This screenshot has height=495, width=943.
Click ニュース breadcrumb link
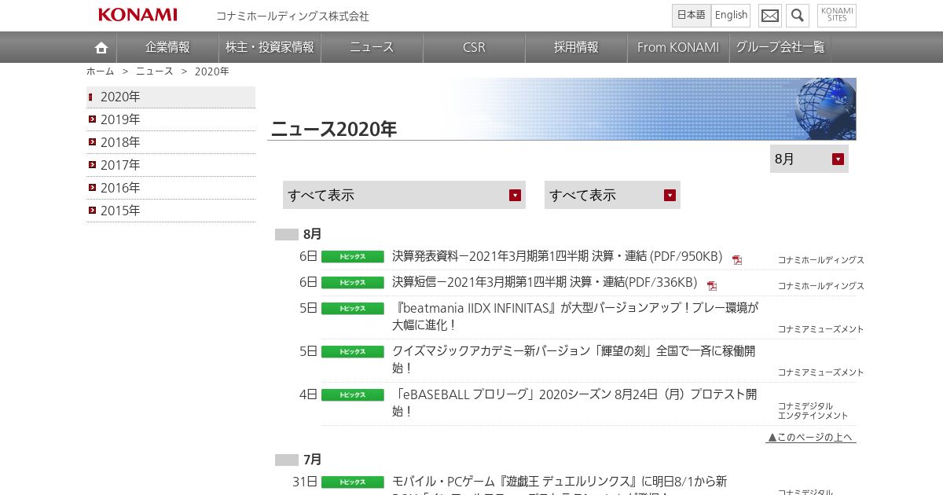[x=155, y=71]
